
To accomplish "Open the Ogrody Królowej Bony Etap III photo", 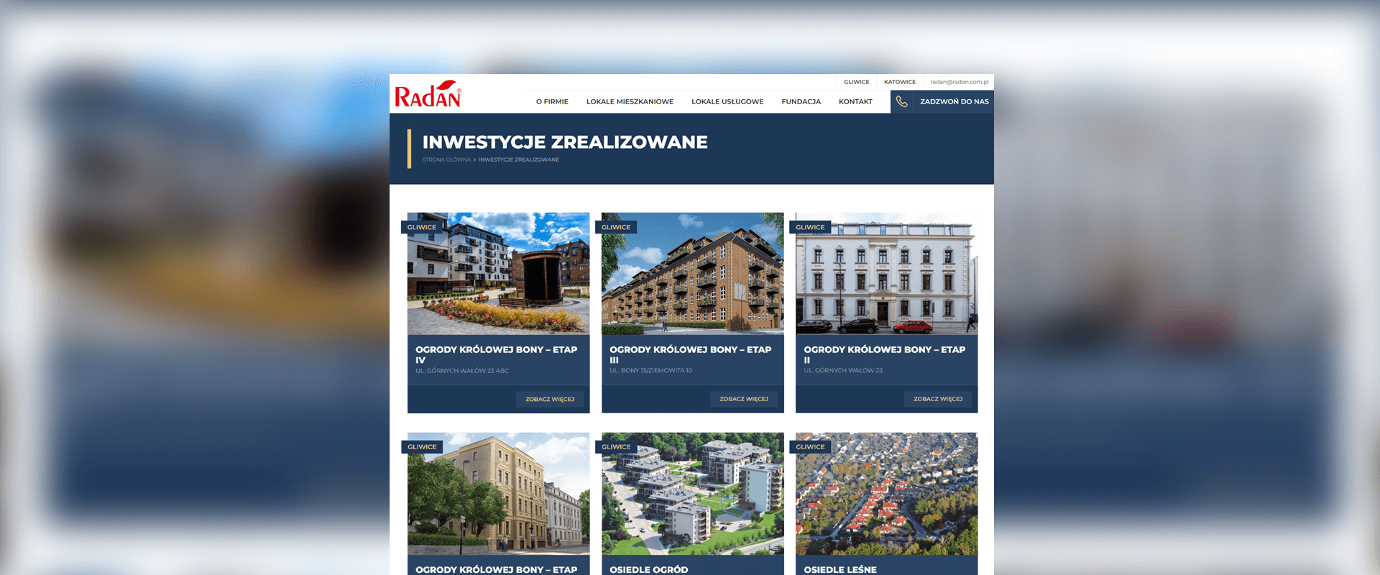I will [x=692, y=273].
